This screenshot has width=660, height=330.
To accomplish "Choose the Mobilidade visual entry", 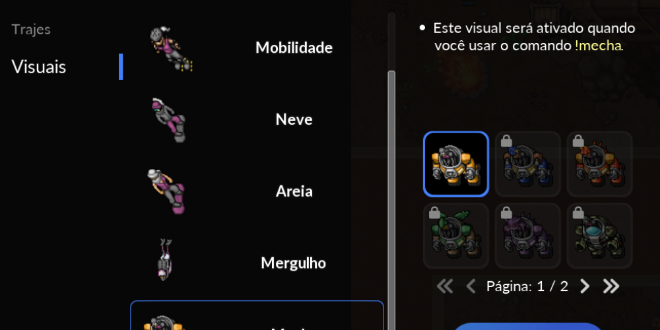I will point(257,48).
